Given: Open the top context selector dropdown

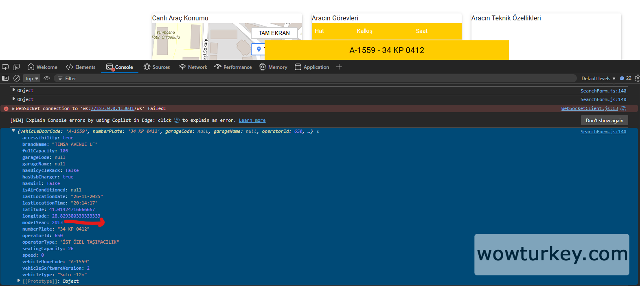Looking at the screenshot, I should [x=32, y=79].
